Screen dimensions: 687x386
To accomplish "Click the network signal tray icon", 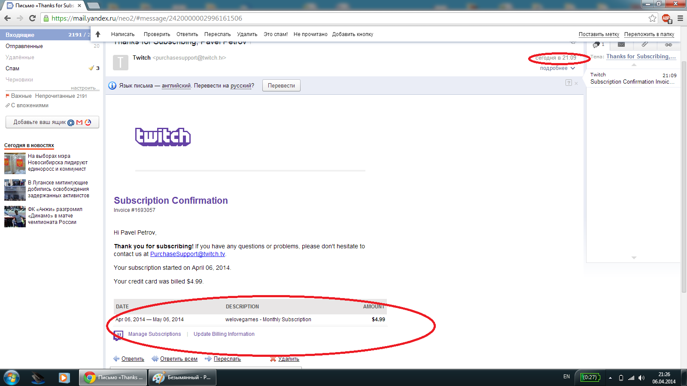I will [631, 378].
